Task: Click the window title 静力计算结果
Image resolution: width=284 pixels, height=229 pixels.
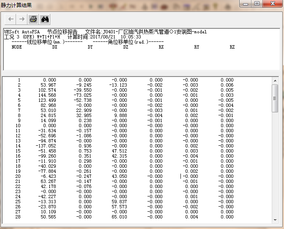Action: (x=16, y=5)
